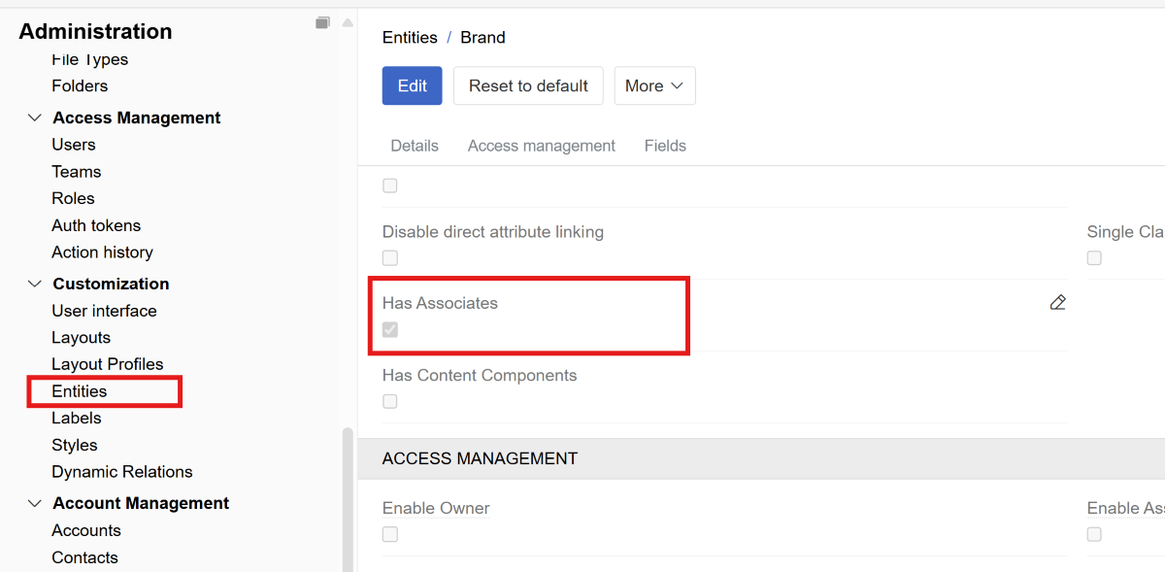
Task: Check the Disable direct attribute linking box
Action: click(x=390, y=258)
